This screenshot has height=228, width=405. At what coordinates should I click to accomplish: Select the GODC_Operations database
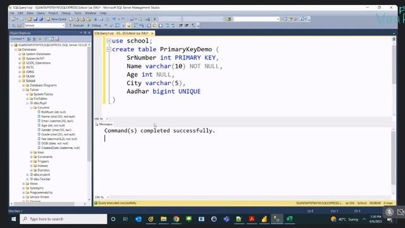point(38,63)
